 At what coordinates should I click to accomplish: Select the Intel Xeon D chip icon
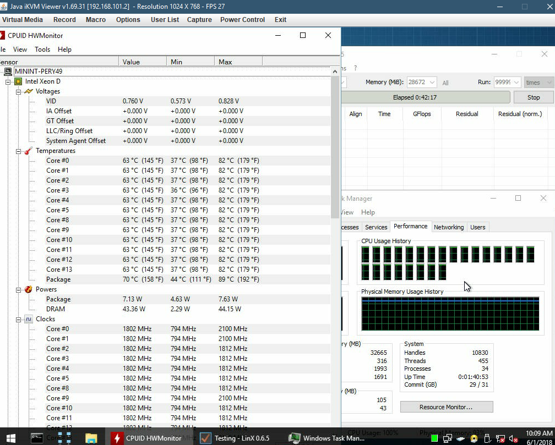point(18,81)
